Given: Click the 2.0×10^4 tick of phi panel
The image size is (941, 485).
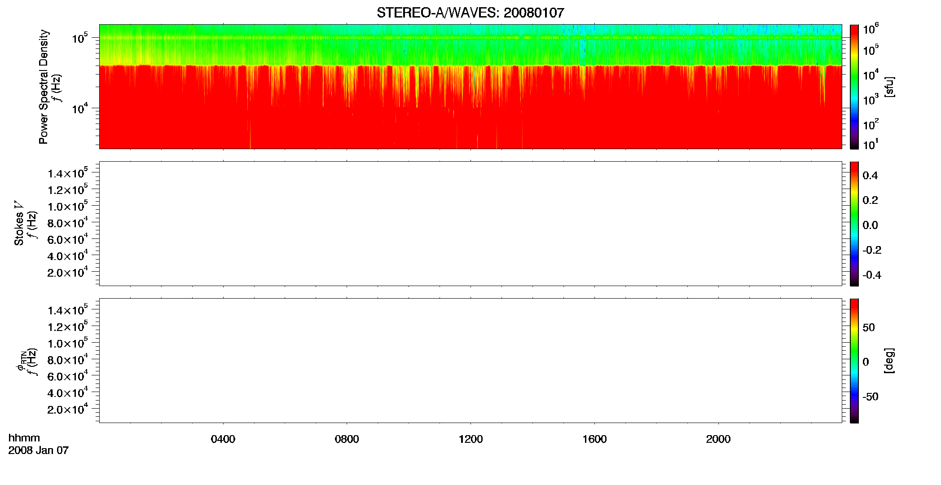Looking at the screenshot, I should (67, 409).
